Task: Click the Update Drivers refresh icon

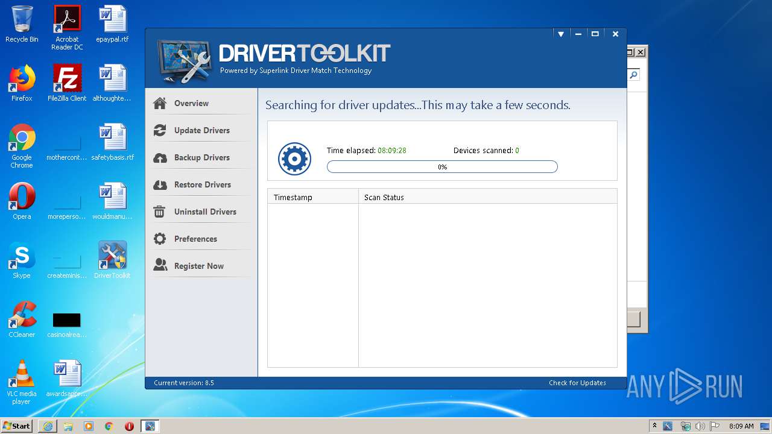Action: (x=160, y=130)
